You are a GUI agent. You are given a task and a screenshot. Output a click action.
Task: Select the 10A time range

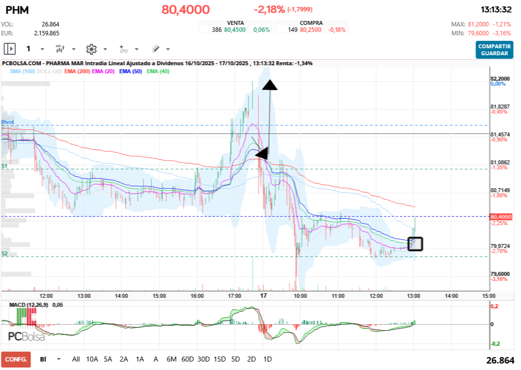point(92,359)
